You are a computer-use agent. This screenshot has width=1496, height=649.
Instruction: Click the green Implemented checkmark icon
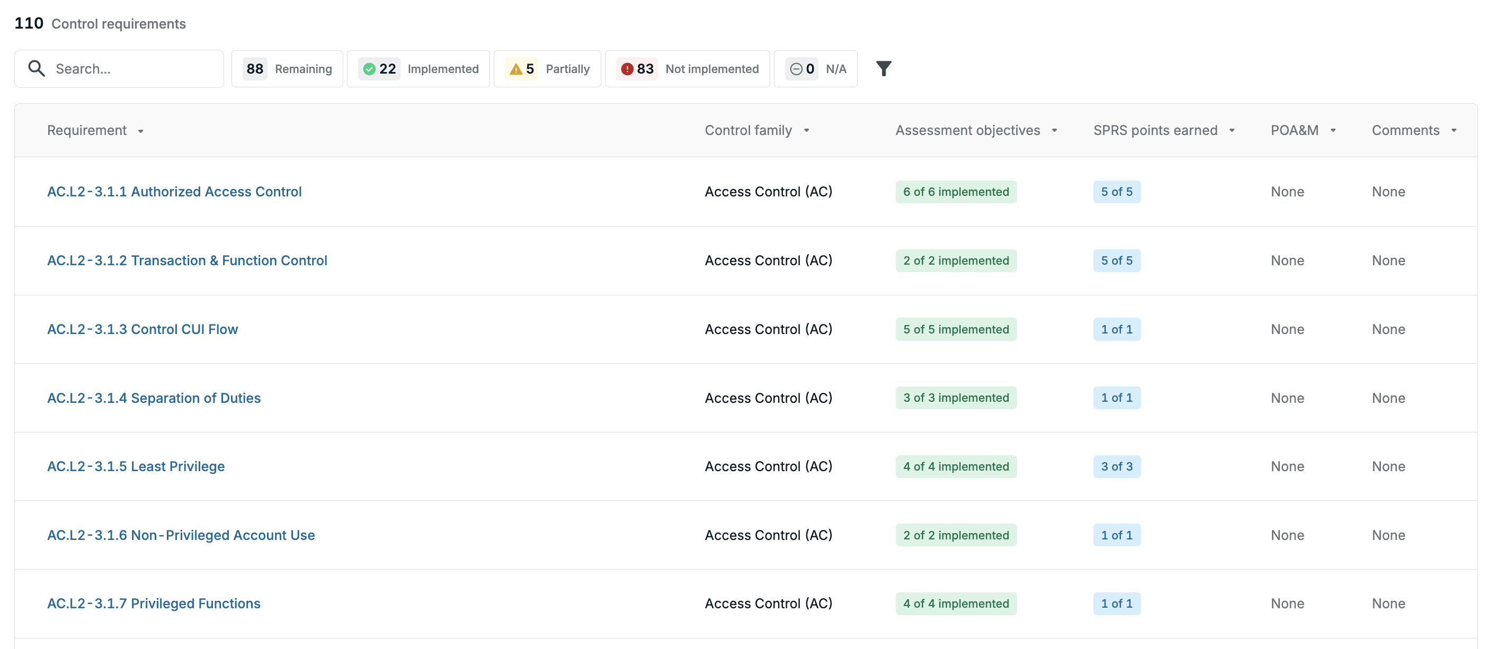[369, 69]
